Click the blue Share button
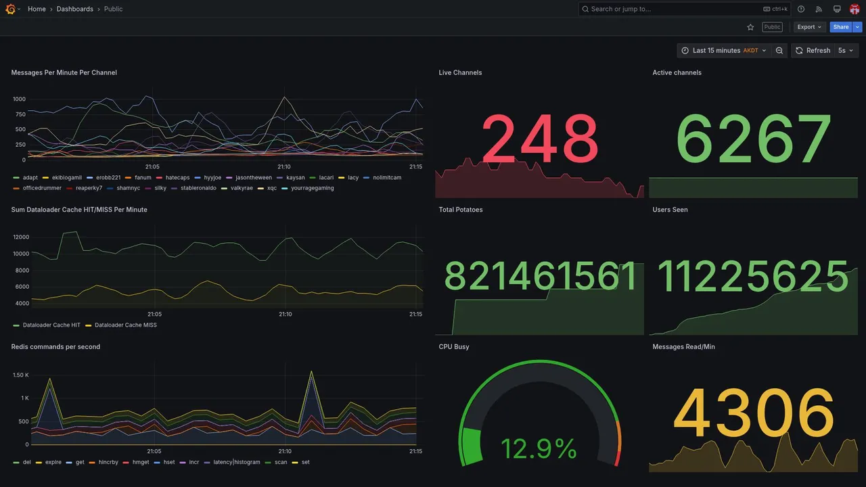This screenshot has height=487, width=866. tap(841, 27)
